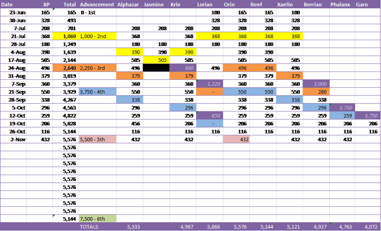Select the pink '5,500 - 5th' cell
Image resolution: width=381 pixels, height=231 pixels.
tap(97, 139)
